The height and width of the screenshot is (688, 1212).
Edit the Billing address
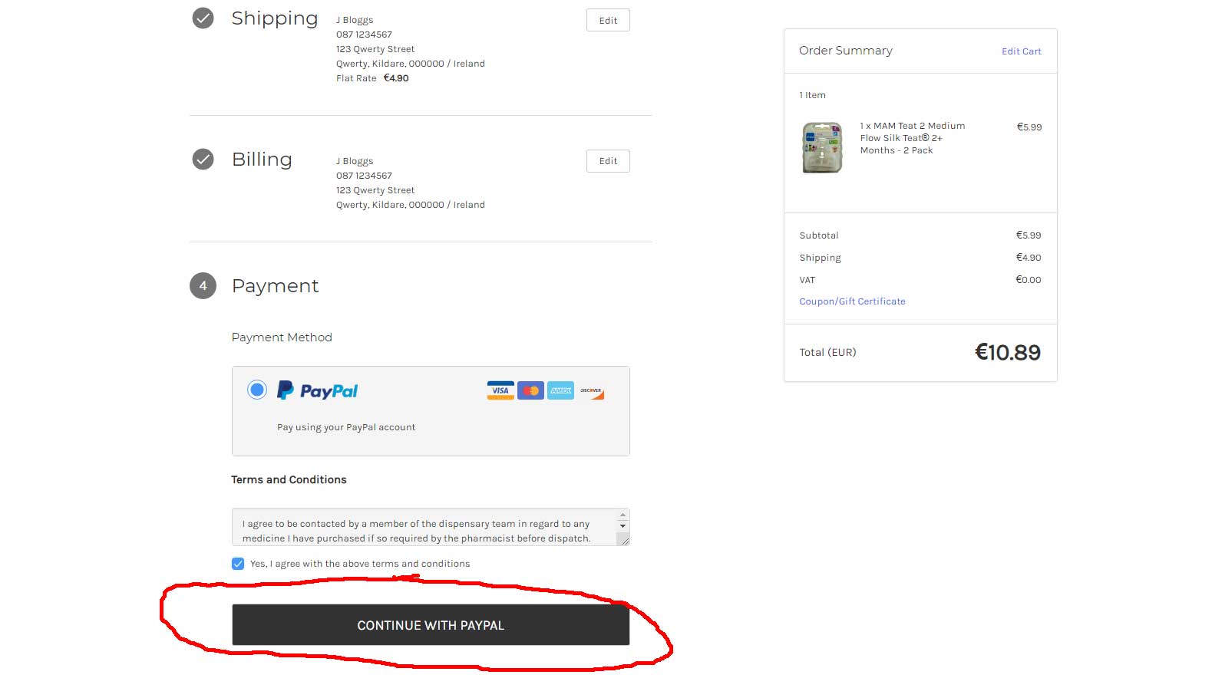point(608,161)
